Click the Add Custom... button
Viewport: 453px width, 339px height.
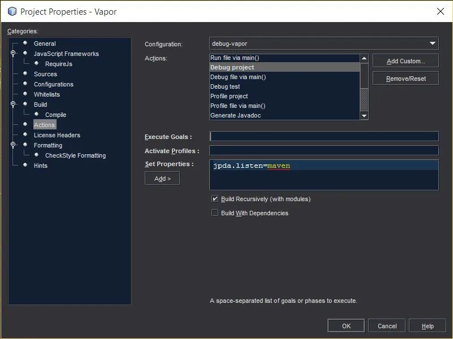coord(405,61)
